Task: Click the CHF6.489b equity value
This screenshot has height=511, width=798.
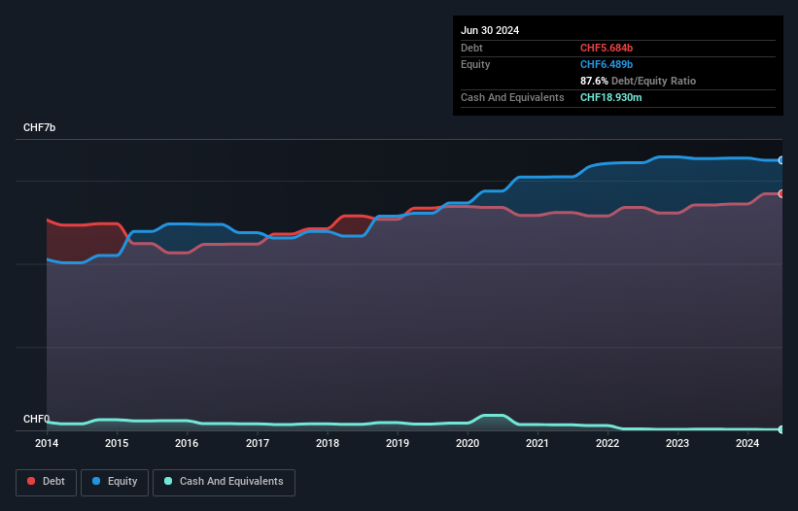Action: pyautogui.click(x=607, y=64)
